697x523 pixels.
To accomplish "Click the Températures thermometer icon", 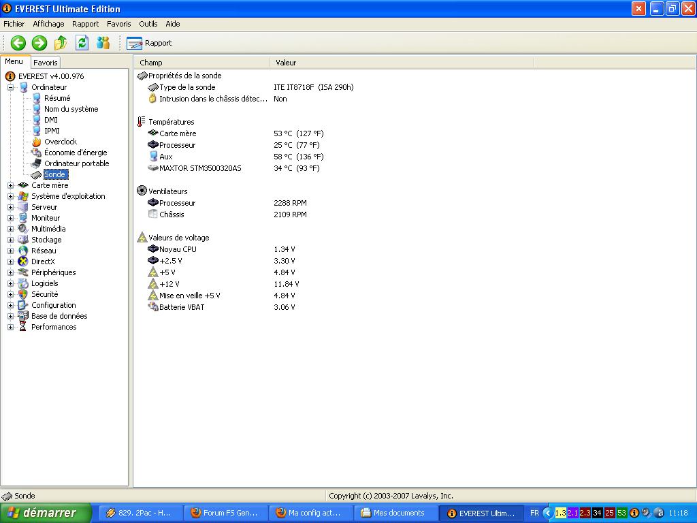I will [x=142, y=122].
